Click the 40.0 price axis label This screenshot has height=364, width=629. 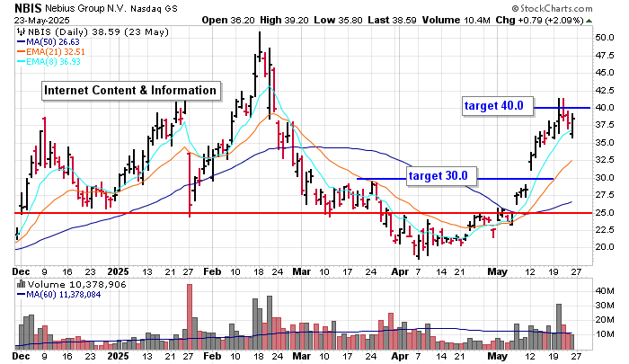pos(605,108)
